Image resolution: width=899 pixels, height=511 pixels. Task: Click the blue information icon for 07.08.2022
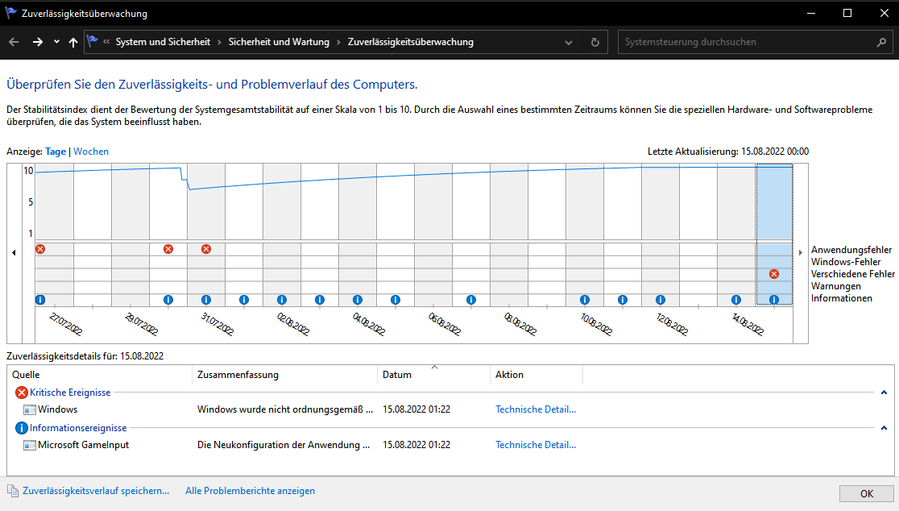[471, 299]
